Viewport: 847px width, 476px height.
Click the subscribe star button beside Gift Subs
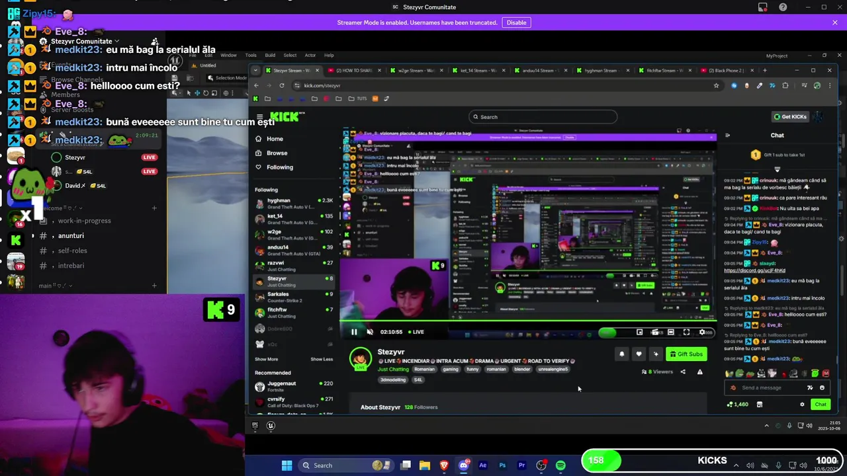(656, 354)
